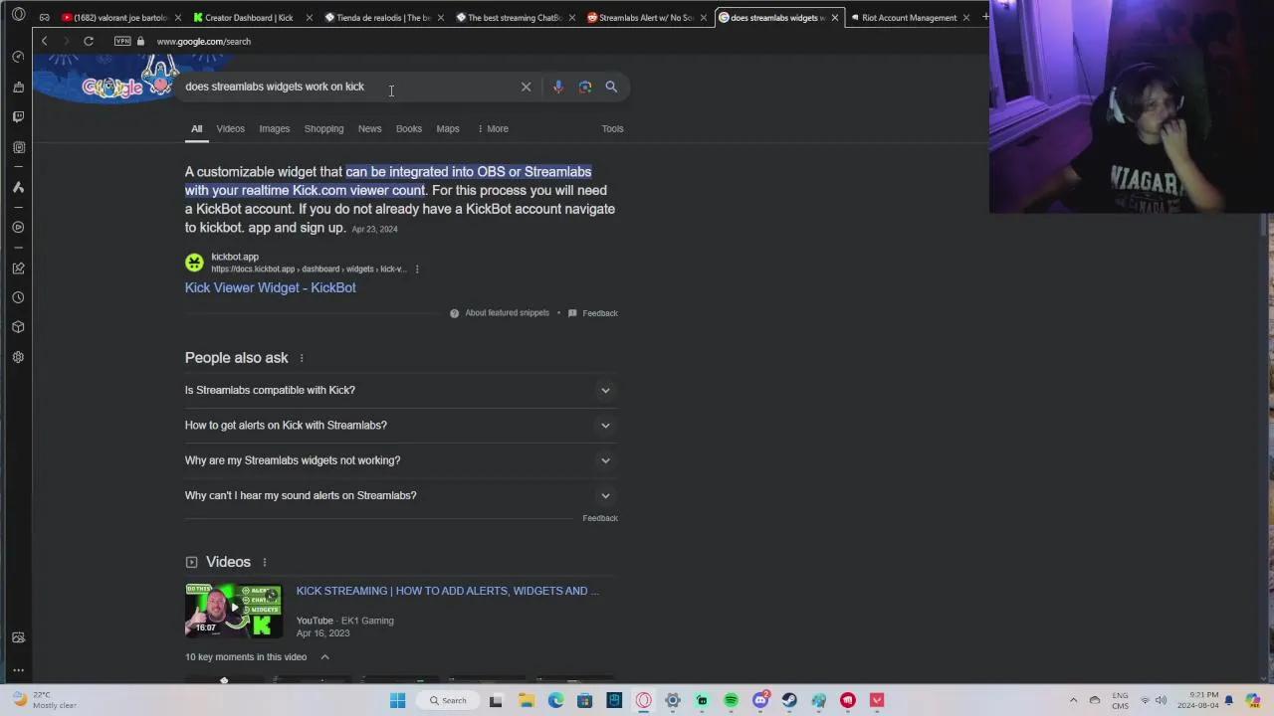
Task: Search by image with Google Lens icon
Action: coord(585,87)
